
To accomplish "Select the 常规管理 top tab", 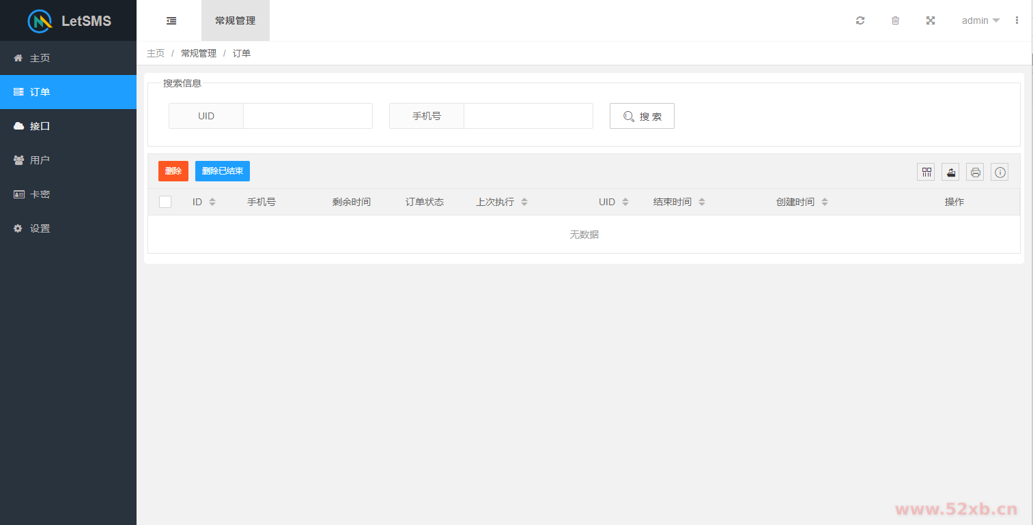I will tap(235, 20).
